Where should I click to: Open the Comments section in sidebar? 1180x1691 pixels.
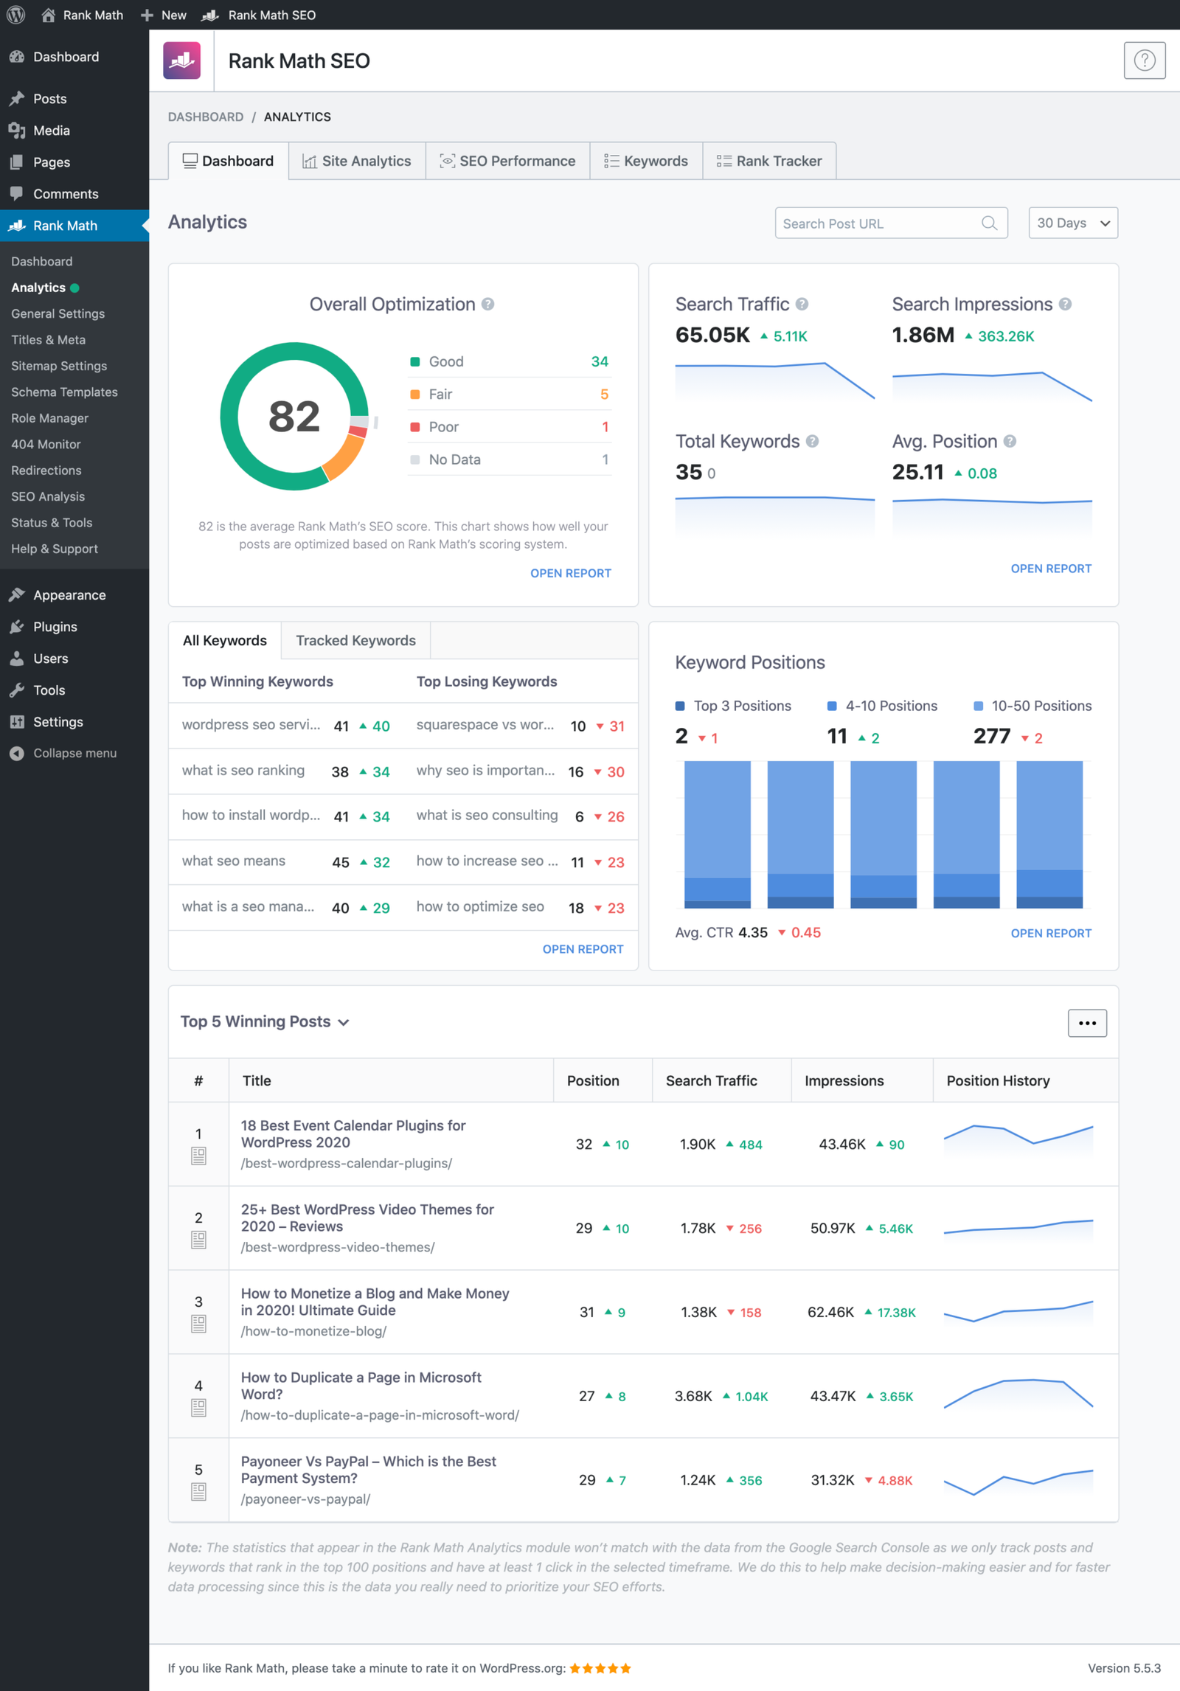pos(65,193)
